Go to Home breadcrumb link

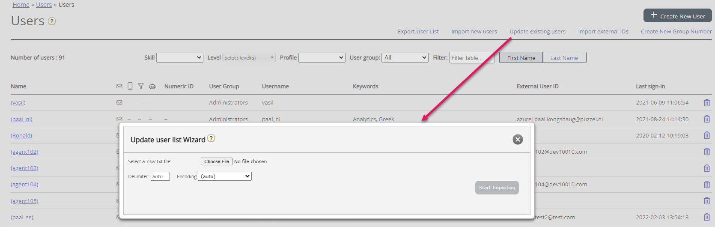21,5
